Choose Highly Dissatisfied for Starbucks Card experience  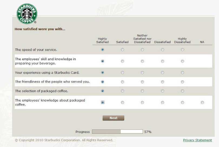click(x=182, y=73)
